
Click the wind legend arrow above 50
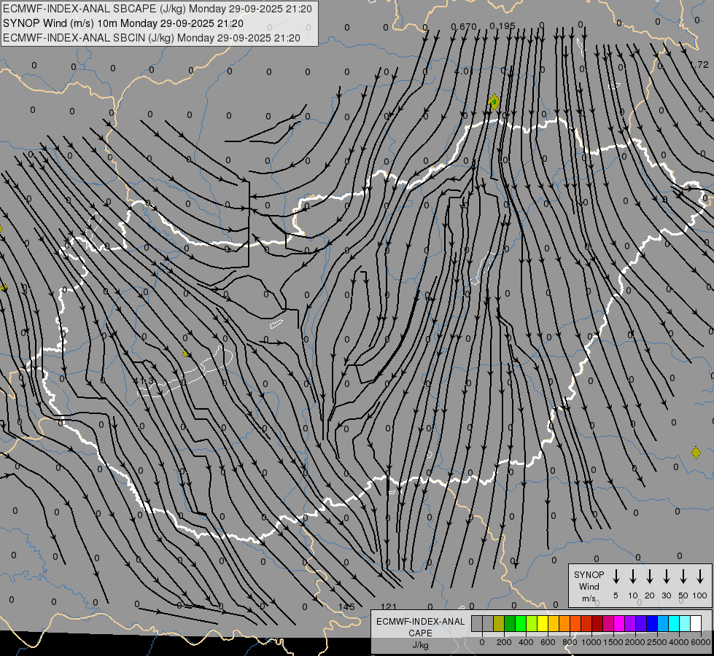[x=683, y=577]
